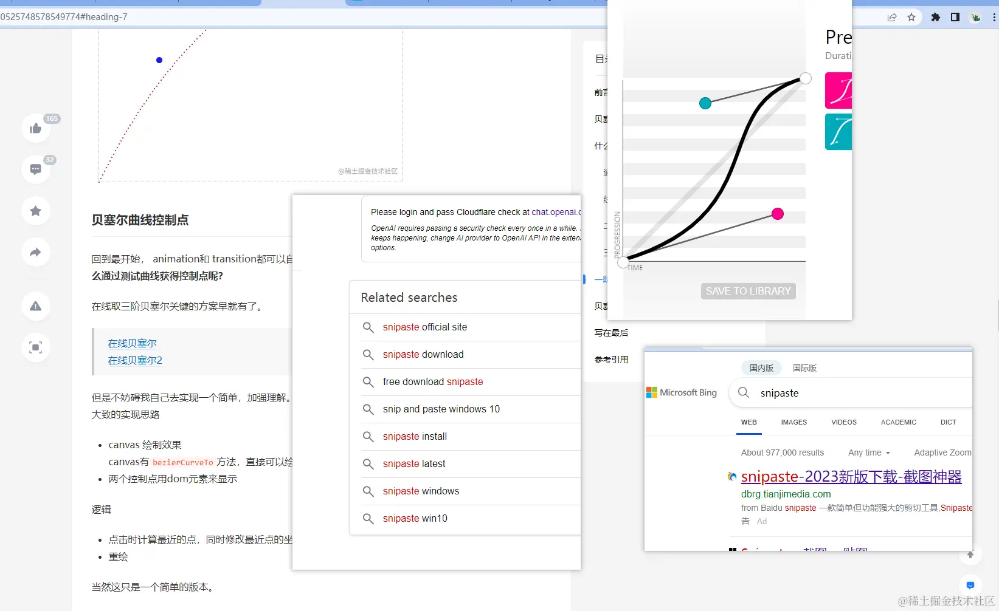The height and width of the screenshot is (611, 999).
Task: Toggle the bookmark star in the address bar
Action: (911, 17)
